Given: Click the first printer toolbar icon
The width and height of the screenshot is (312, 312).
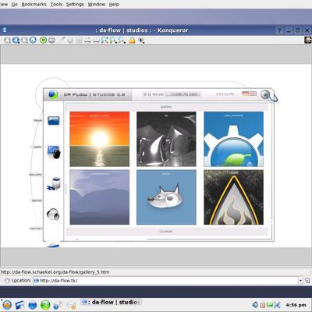Looking at the screenshot, I should [87, 41].
